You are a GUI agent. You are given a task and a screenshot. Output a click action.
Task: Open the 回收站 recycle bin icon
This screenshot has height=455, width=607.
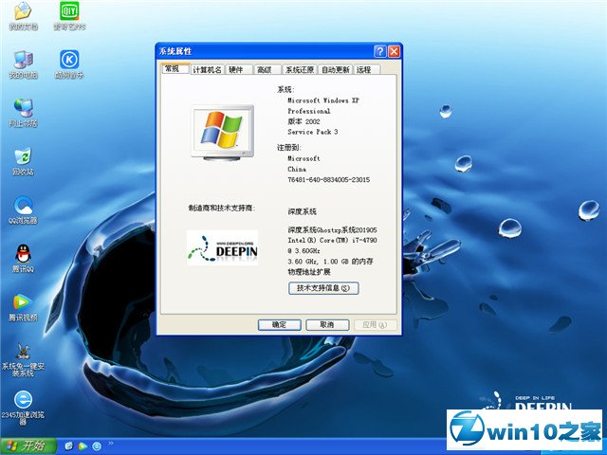23,161
